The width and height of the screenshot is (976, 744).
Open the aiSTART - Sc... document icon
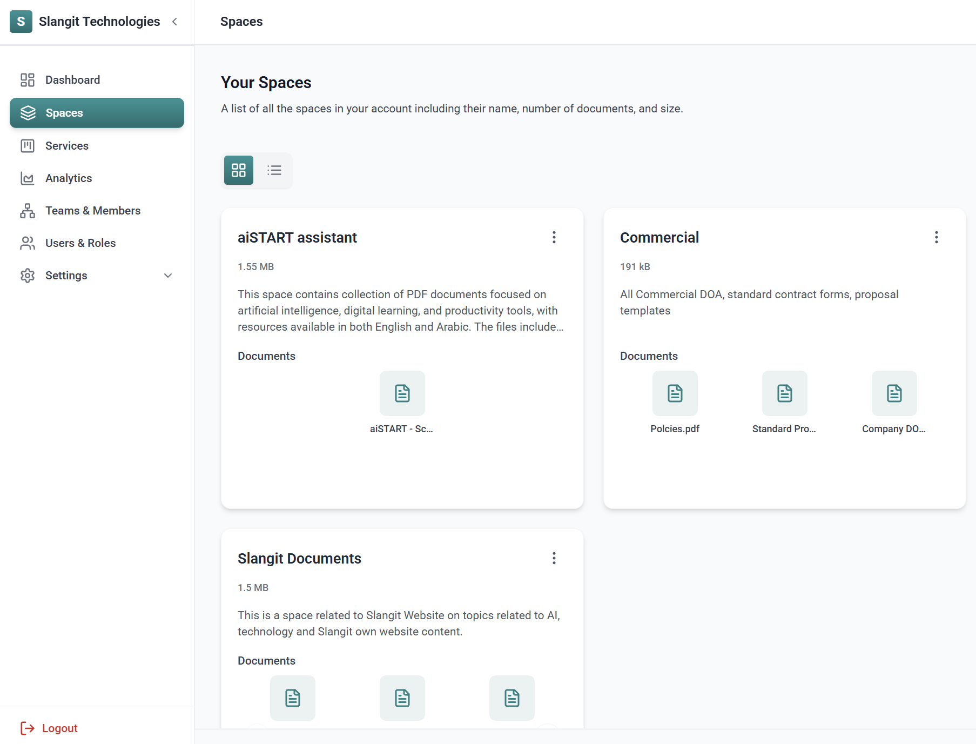[402, 393]
